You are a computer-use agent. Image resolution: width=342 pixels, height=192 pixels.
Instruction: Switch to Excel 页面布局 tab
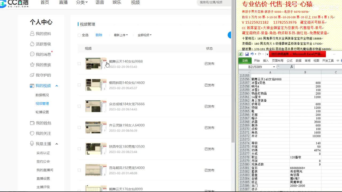tap(278, 61)
